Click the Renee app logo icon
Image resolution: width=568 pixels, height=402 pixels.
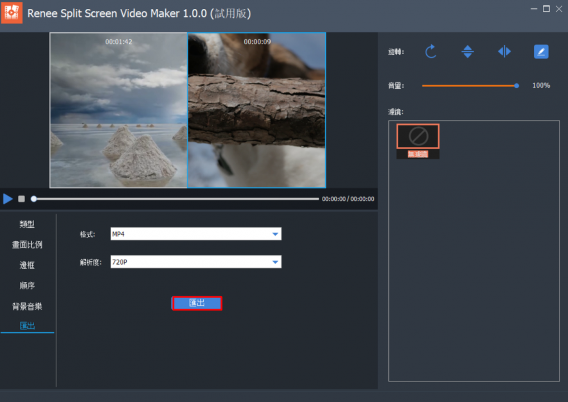point(12,12)
